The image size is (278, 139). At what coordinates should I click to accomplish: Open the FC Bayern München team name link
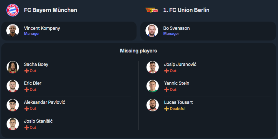point(51,10)
